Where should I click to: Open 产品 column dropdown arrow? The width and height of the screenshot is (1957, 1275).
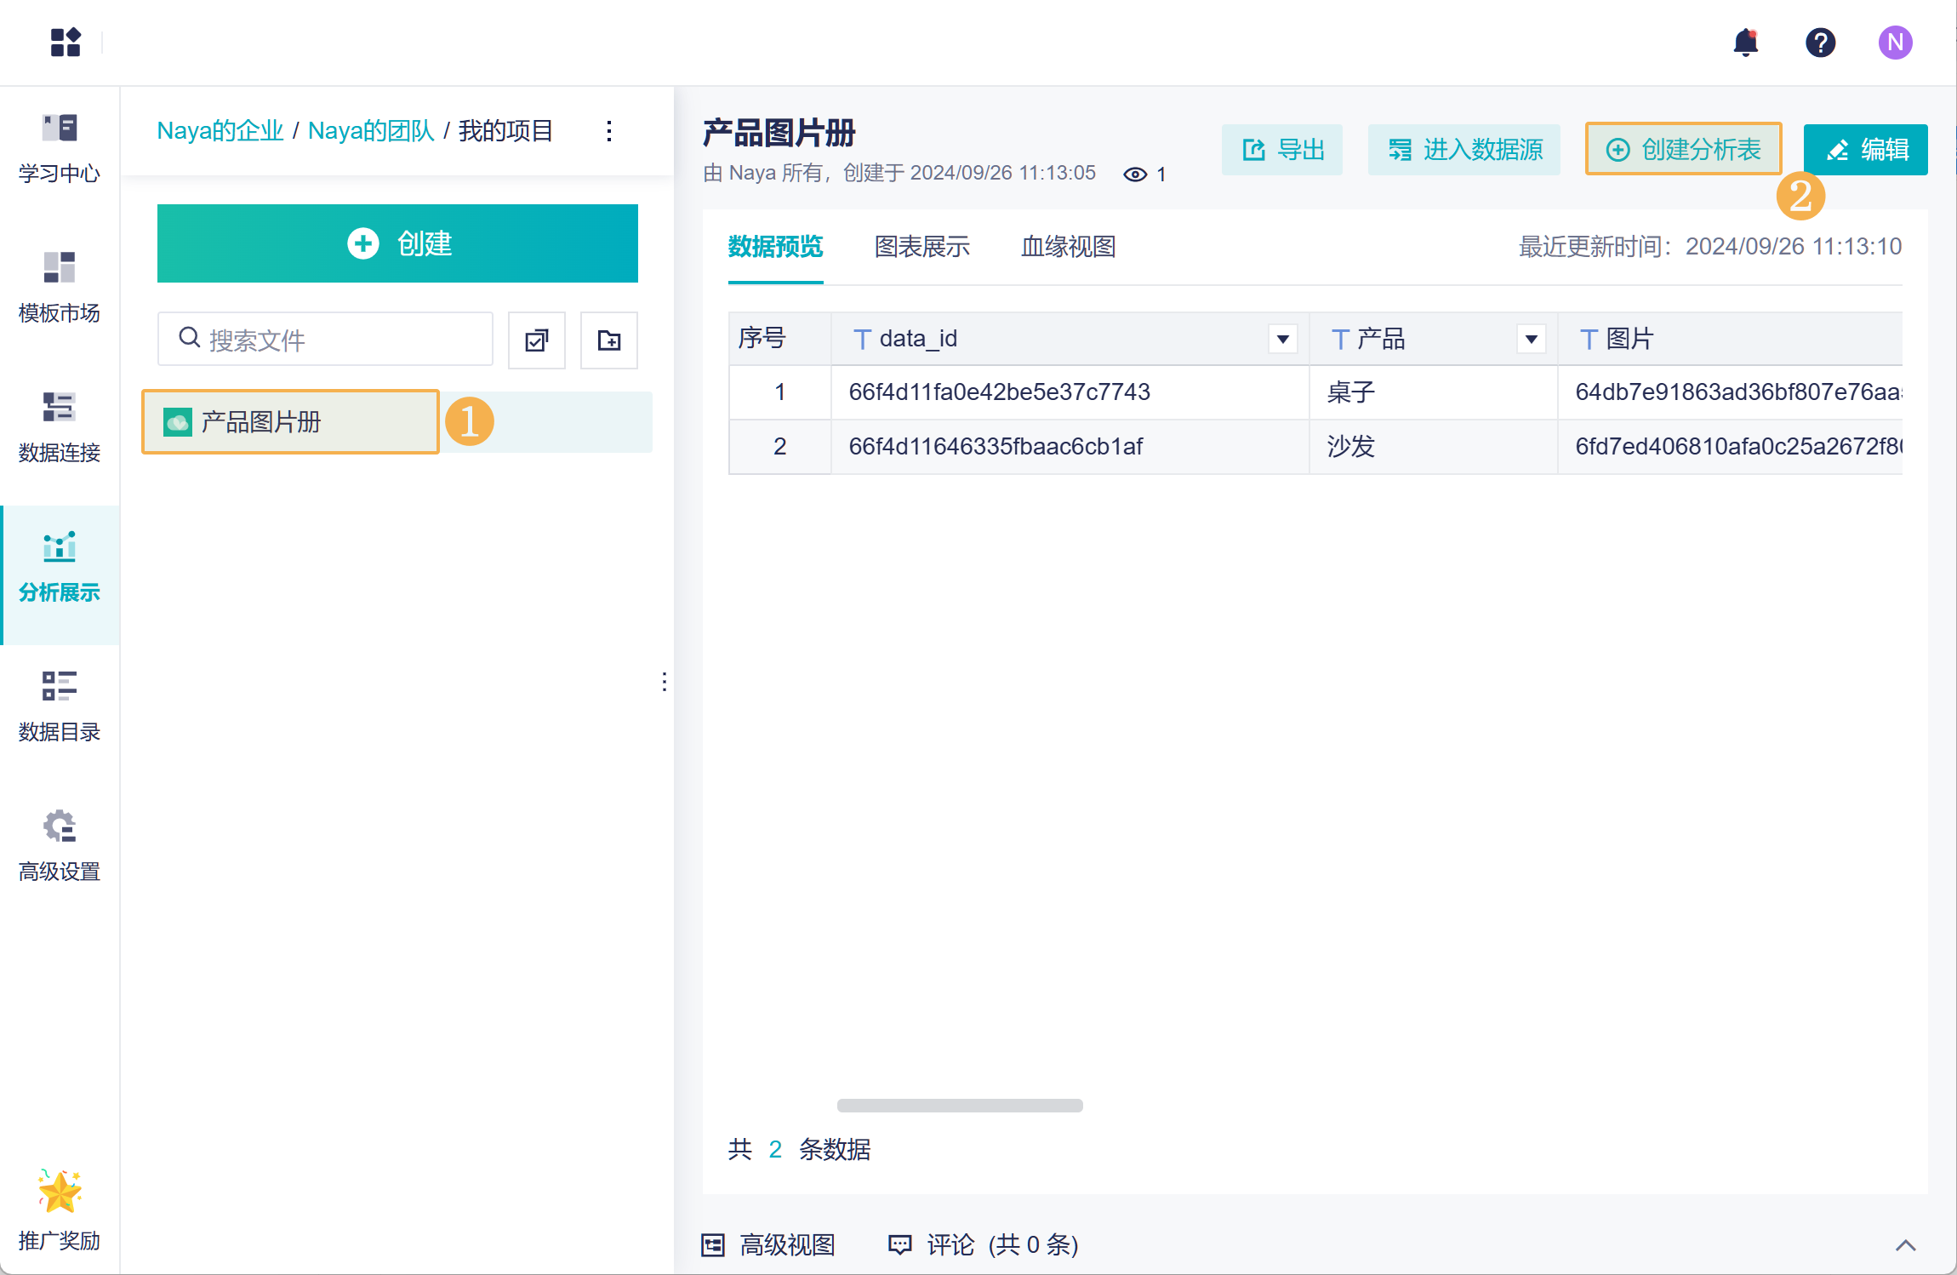(1531, 339)
